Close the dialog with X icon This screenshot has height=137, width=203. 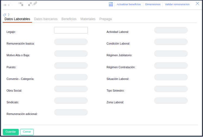[198, 4]
